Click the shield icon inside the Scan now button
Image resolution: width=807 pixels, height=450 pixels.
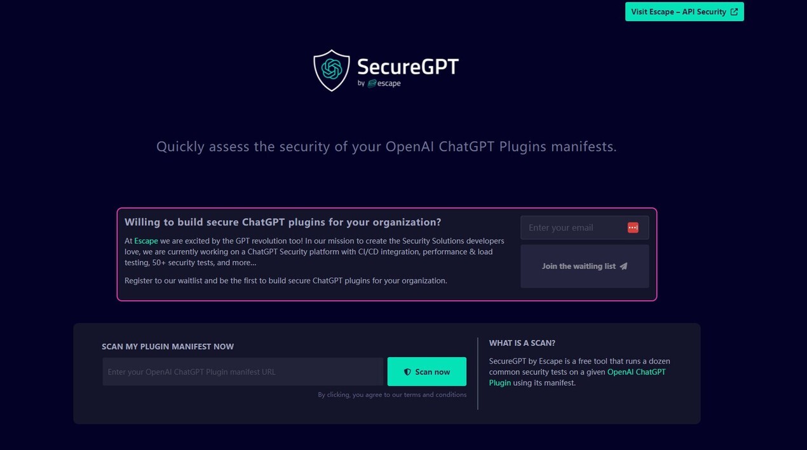(407, 371)
